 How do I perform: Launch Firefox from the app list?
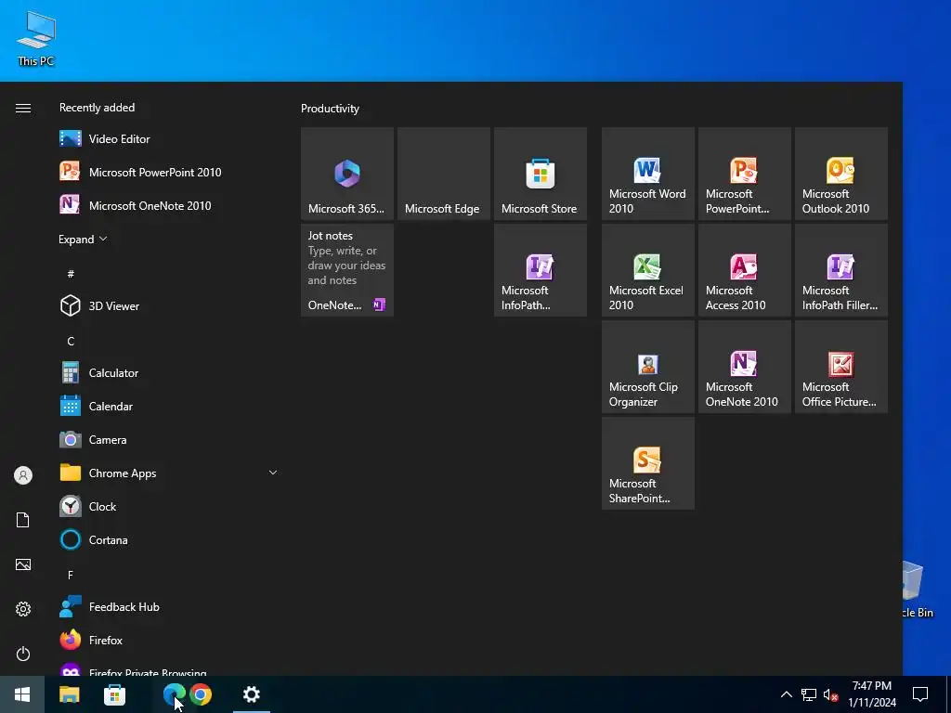point(167,641)
